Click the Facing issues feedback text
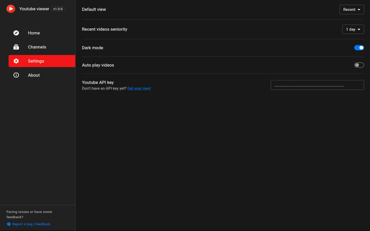 click(x=29, y=214)
